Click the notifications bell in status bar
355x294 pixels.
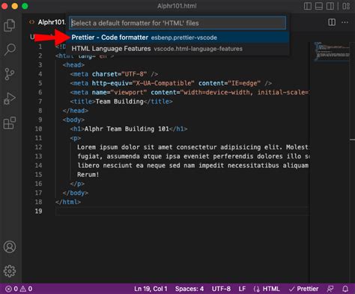345,289
